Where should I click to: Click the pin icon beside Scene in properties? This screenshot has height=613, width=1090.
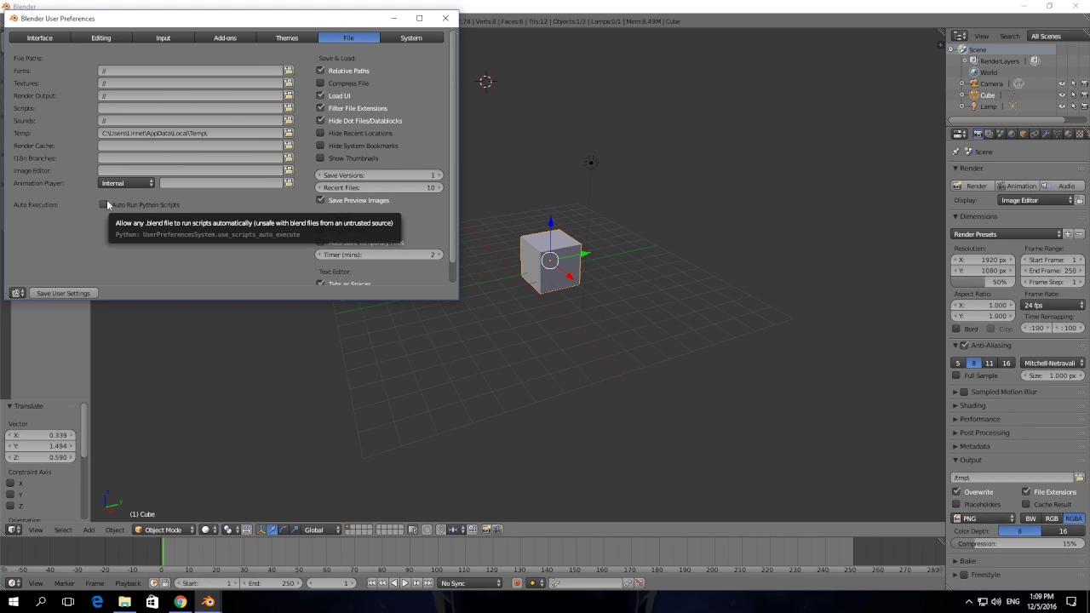956,152
